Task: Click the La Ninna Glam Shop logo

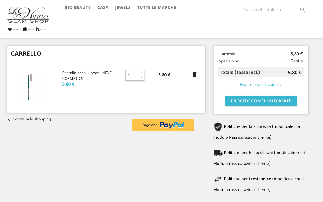Action: point(28,19)
